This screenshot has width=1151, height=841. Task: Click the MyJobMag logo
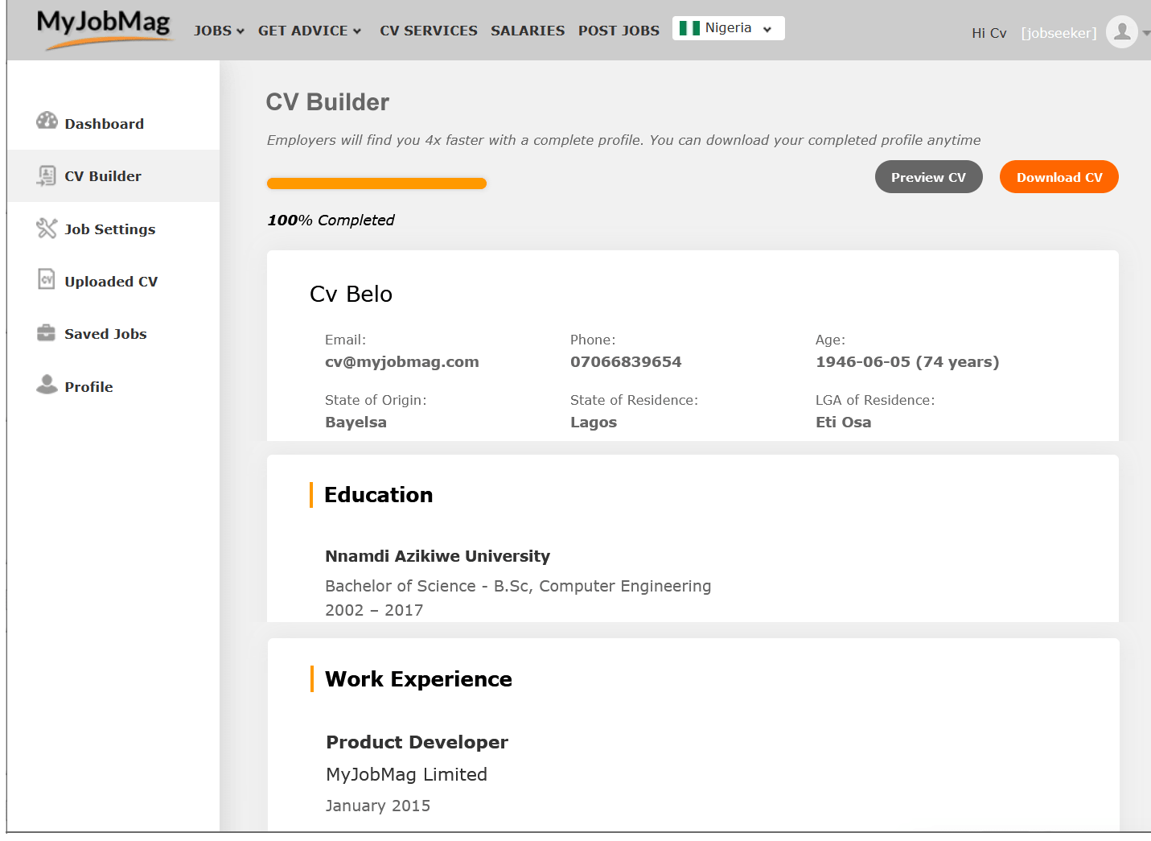[104, 27]
